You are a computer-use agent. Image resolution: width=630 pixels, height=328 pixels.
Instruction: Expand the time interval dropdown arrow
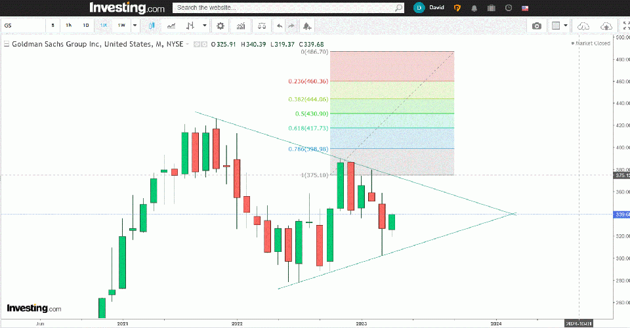[135, 26]
